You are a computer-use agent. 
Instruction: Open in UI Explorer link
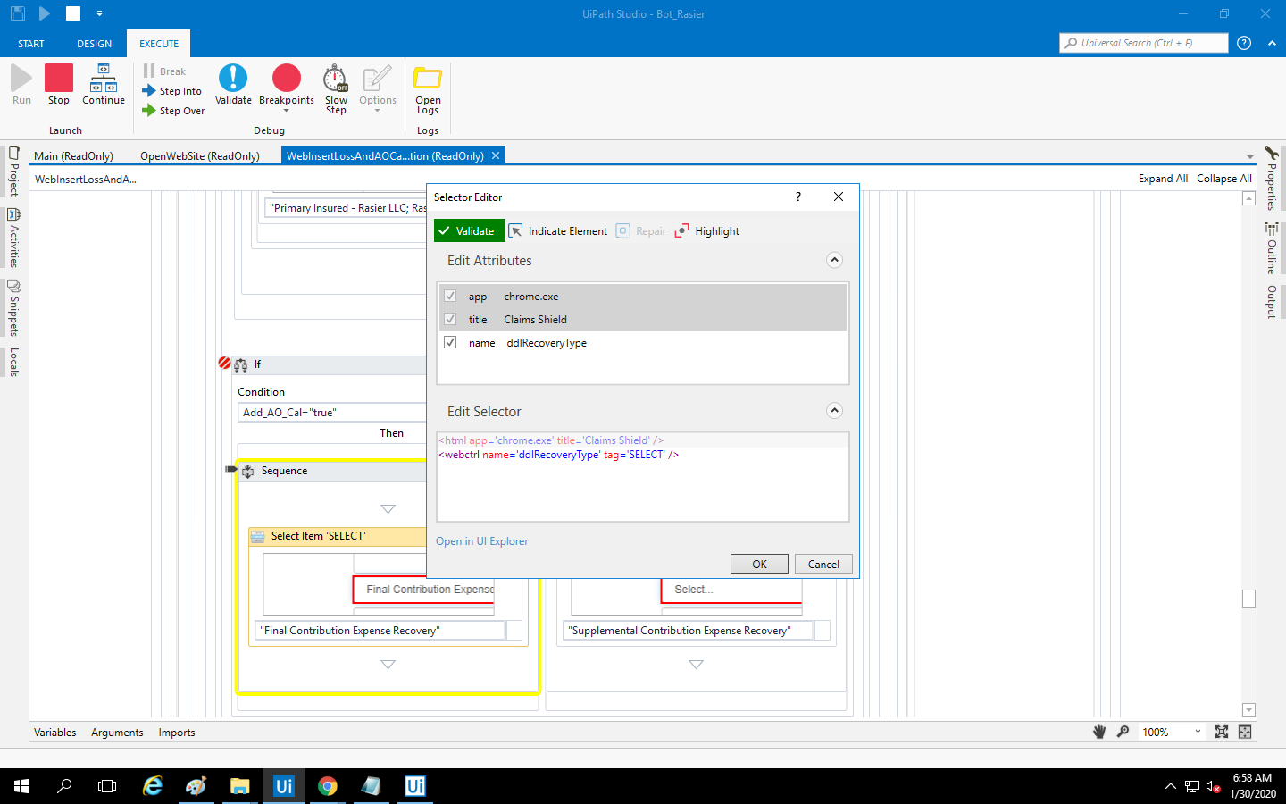[482, 541]
